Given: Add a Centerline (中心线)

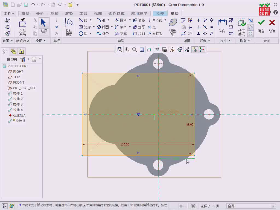Looking at the screenshot, I should pos(155,20).
